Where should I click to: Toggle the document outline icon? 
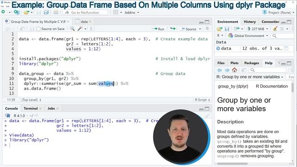coord(207,29)
